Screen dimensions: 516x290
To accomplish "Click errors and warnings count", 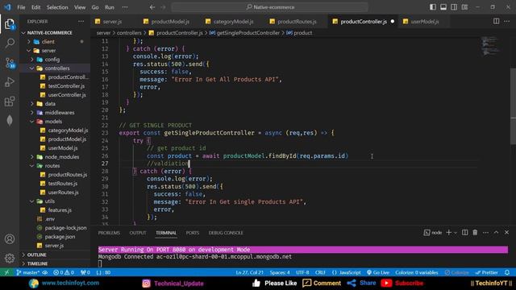I will pyautogui.click(x=64, y=272).
